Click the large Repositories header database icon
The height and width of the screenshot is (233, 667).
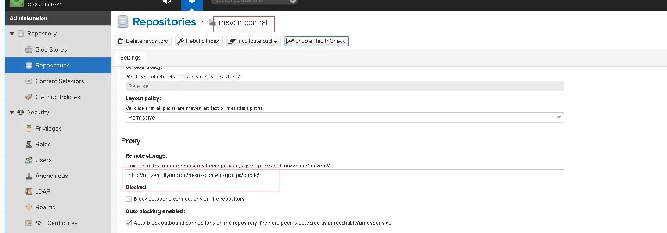pos(123,22)
